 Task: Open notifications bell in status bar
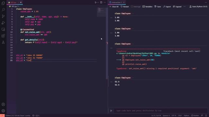coord(206,116)
